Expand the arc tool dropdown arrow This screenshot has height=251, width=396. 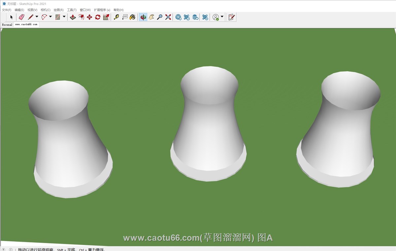[50, 17]
